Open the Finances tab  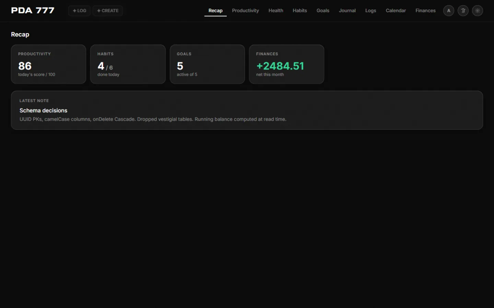[425, 11]
